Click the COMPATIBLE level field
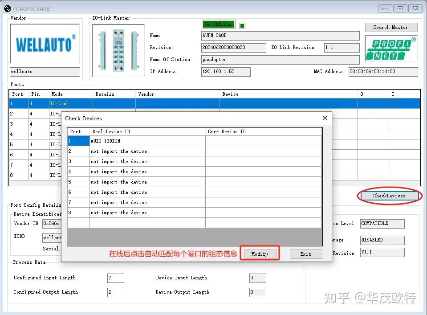Viewport: 427px width, 315px height. pyautogui.click(x=382, y=224)
